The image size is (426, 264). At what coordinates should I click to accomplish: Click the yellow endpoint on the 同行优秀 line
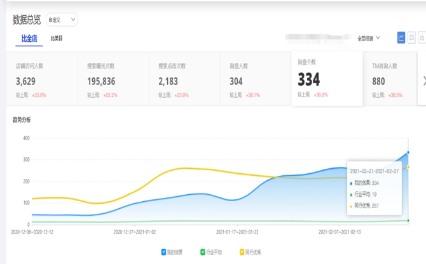click(408, 167)
